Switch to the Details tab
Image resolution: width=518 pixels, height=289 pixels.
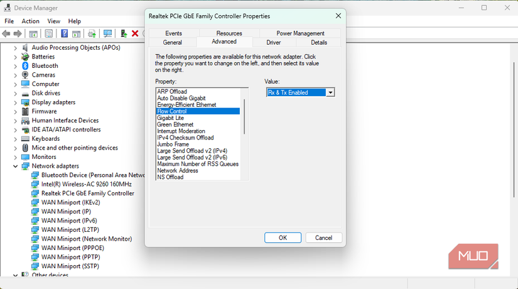click(x=319, y=42)
